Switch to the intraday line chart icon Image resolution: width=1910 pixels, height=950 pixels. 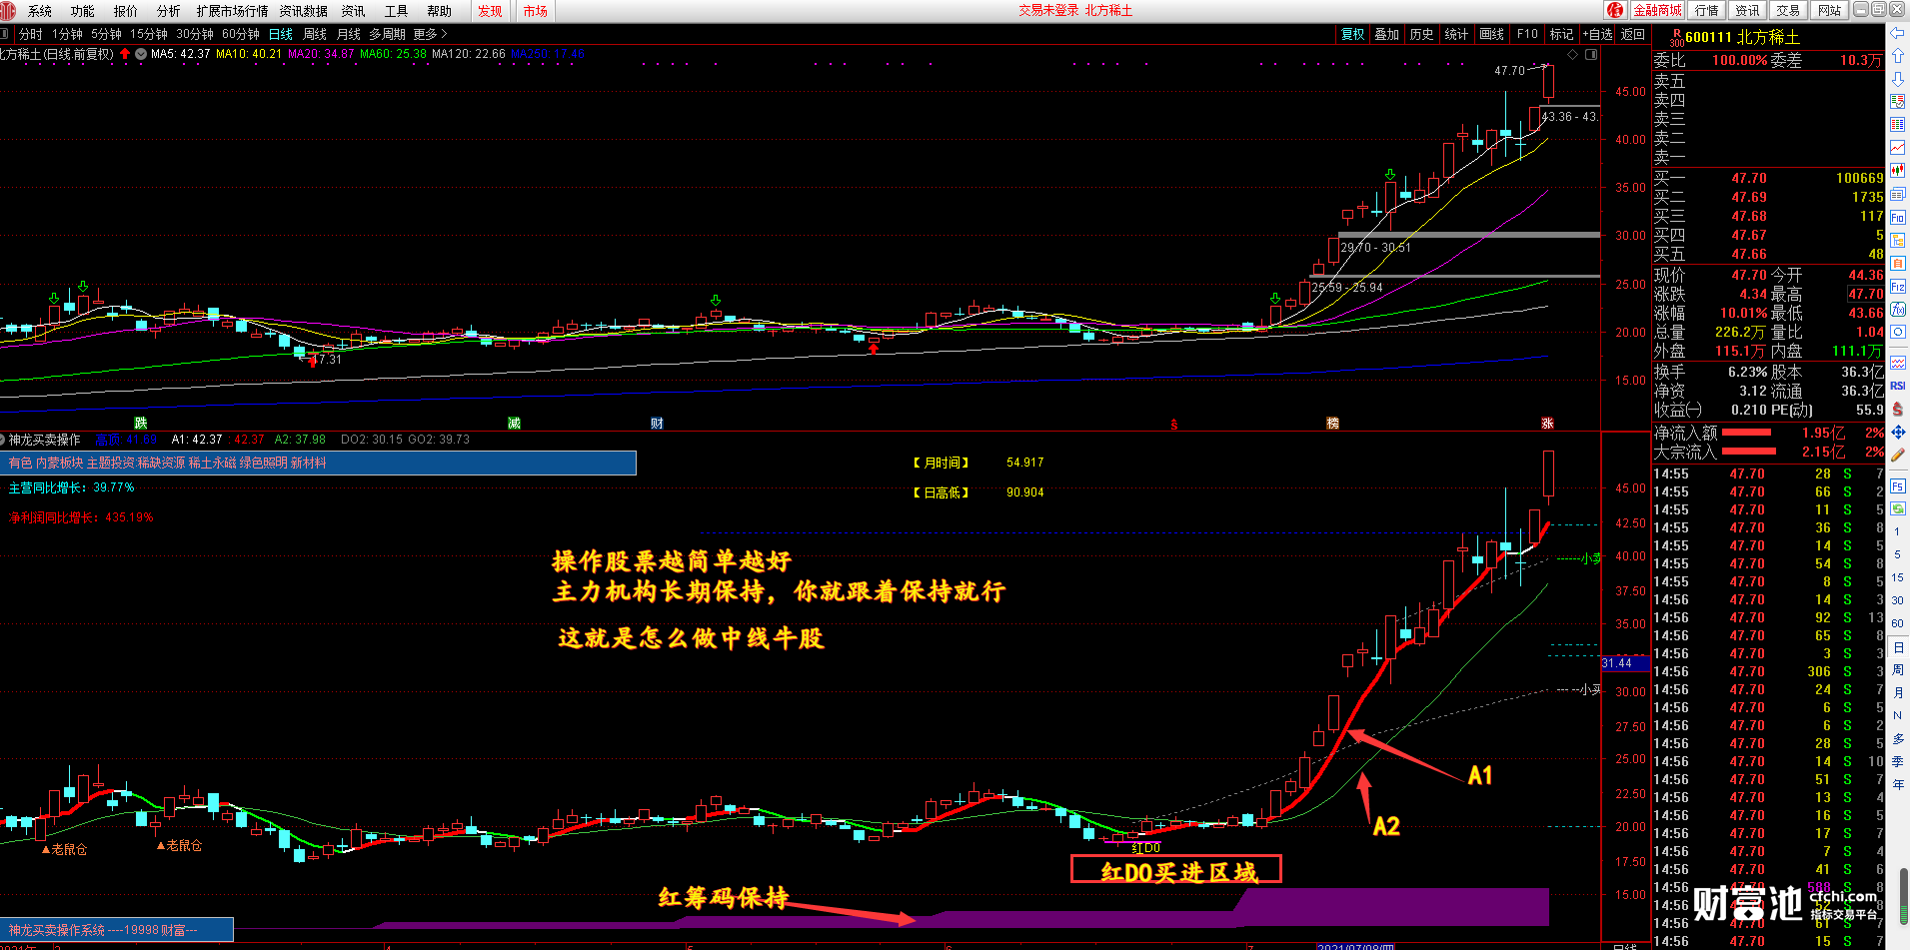click(1898, 148)
